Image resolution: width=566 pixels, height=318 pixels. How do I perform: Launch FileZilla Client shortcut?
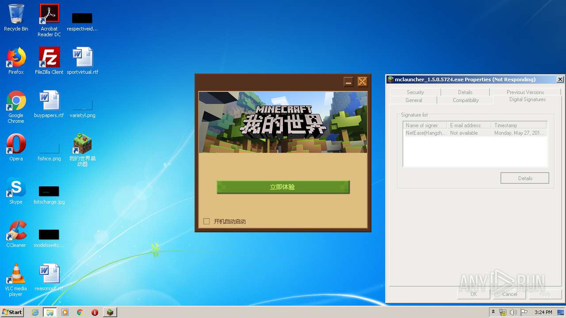(49, 61)
